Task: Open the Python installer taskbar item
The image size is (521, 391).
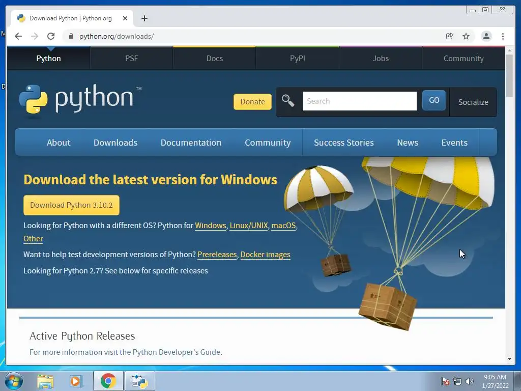Action: (139, 381)
